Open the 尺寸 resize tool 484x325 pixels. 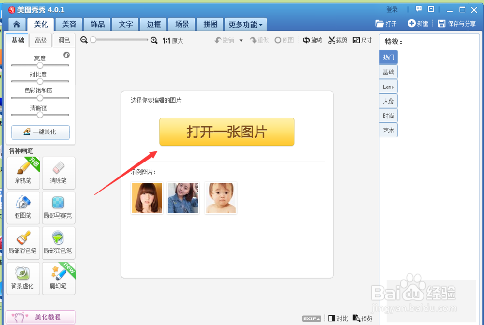click(x=363, y=40)
